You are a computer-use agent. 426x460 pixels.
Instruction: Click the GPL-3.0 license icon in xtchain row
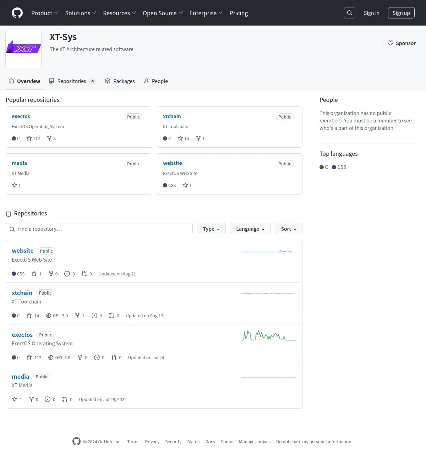click(x=49, y=316)
